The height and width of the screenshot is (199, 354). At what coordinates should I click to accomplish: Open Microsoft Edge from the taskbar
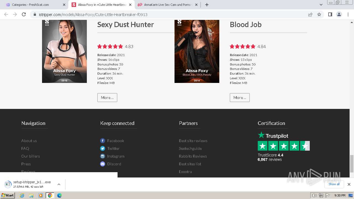pyautogui.click(x=59, y=195)
